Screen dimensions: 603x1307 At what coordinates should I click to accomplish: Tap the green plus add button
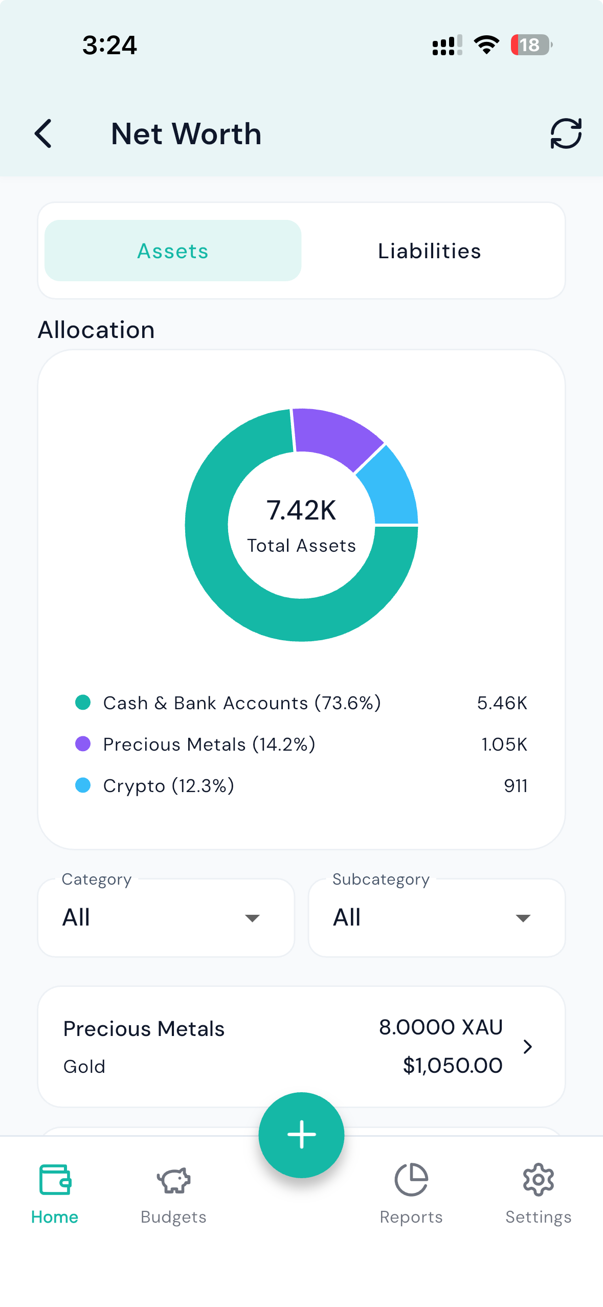301,1135
